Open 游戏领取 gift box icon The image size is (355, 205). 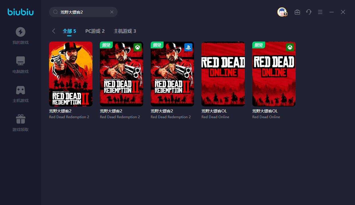[x=20, y=119]
